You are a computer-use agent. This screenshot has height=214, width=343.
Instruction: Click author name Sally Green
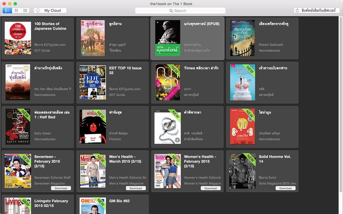tap(42, 134)
